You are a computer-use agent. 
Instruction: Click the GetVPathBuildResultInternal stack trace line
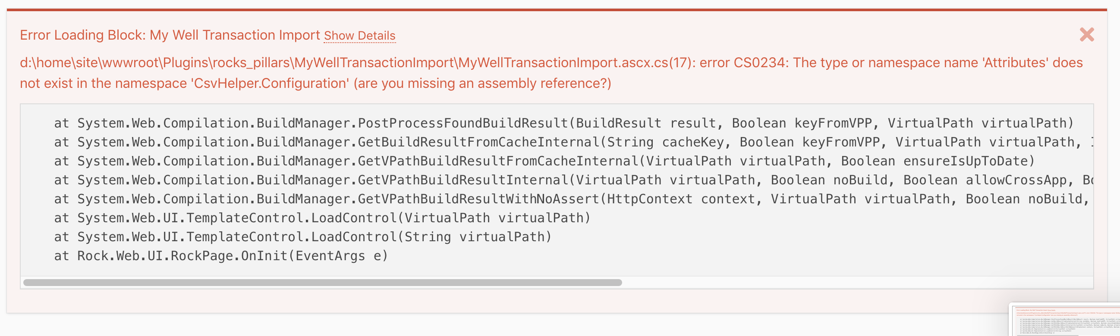click(573, 180)
